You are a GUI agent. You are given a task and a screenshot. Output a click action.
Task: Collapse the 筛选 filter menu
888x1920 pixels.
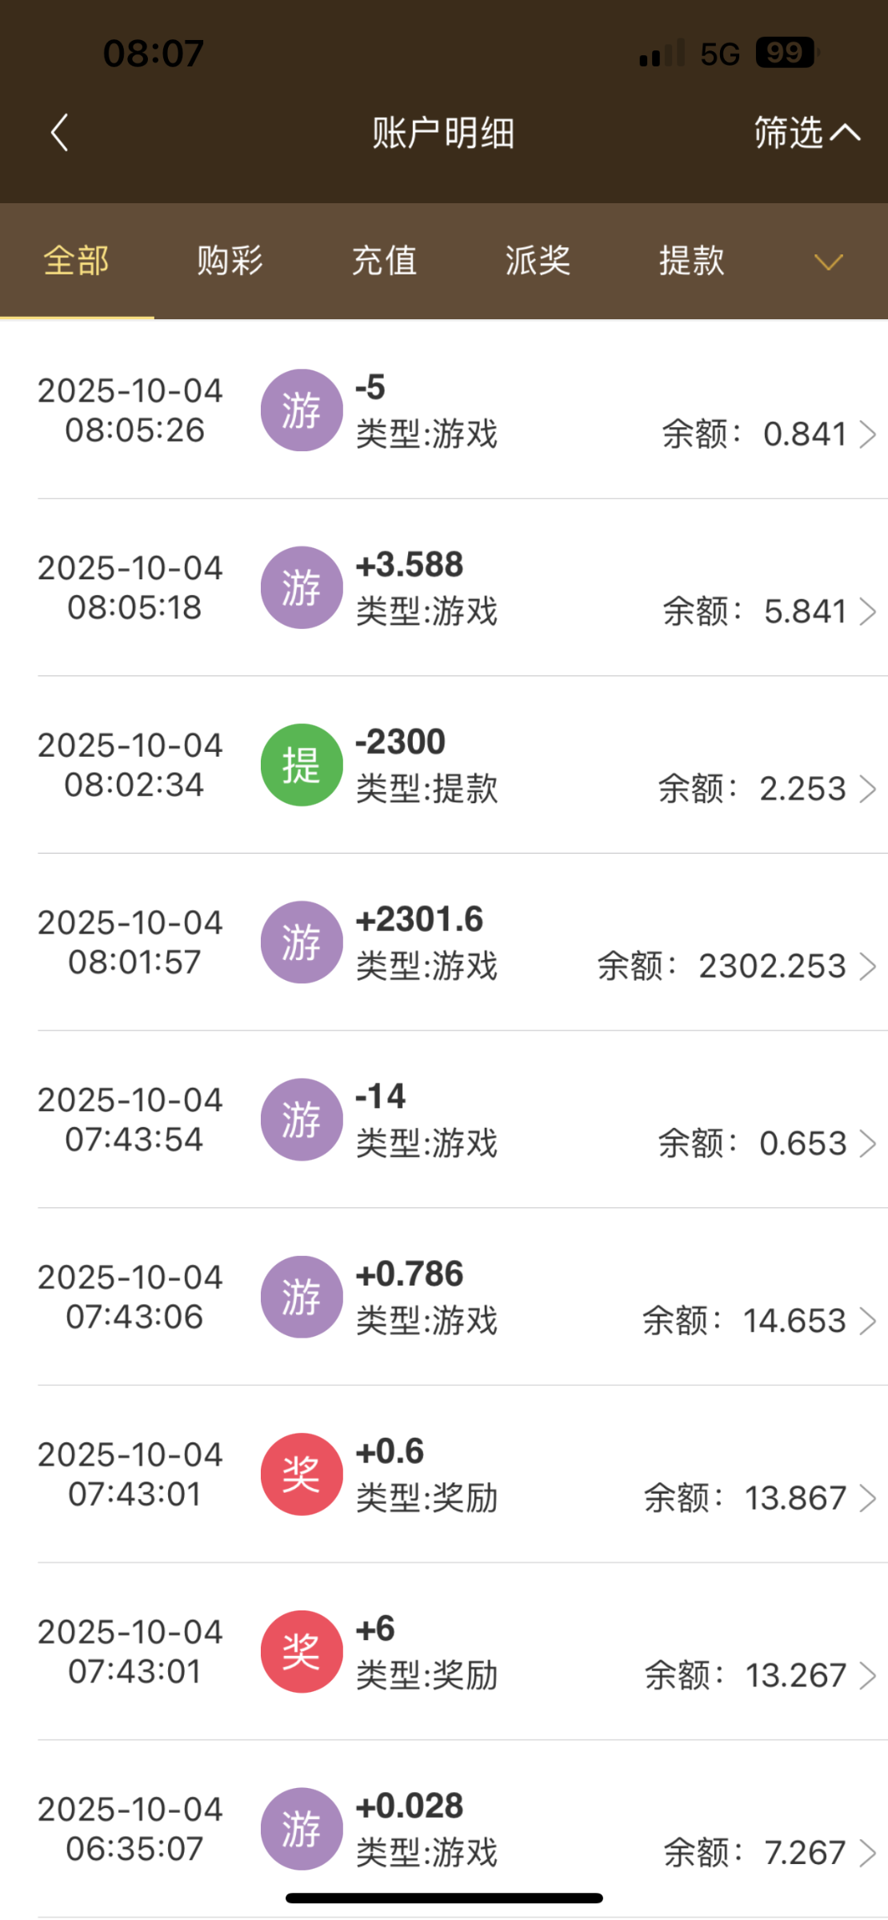[x=806, y=133]
